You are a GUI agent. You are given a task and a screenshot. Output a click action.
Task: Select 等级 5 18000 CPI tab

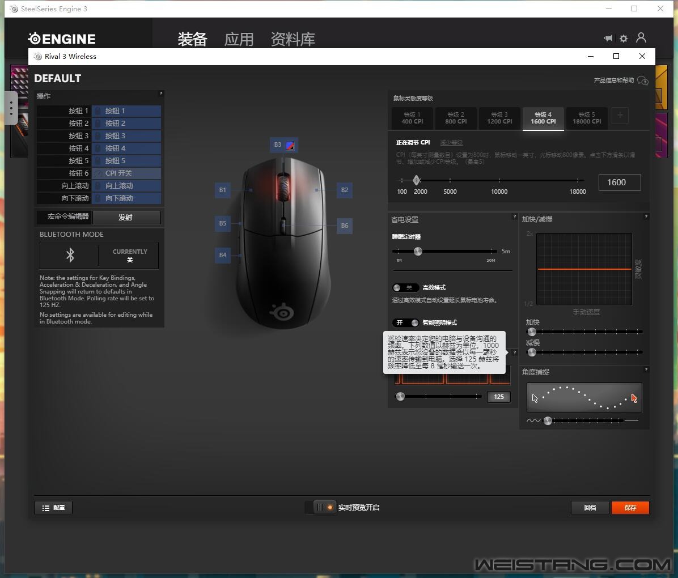coord(587,118)
